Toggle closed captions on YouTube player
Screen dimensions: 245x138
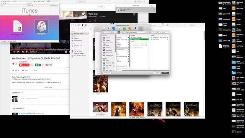click(66, 52)
